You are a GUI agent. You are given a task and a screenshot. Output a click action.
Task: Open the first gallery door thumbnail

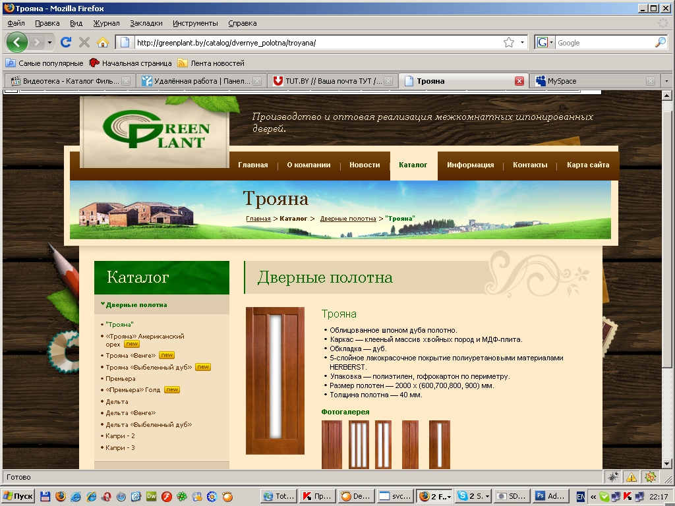click(332, 445)
